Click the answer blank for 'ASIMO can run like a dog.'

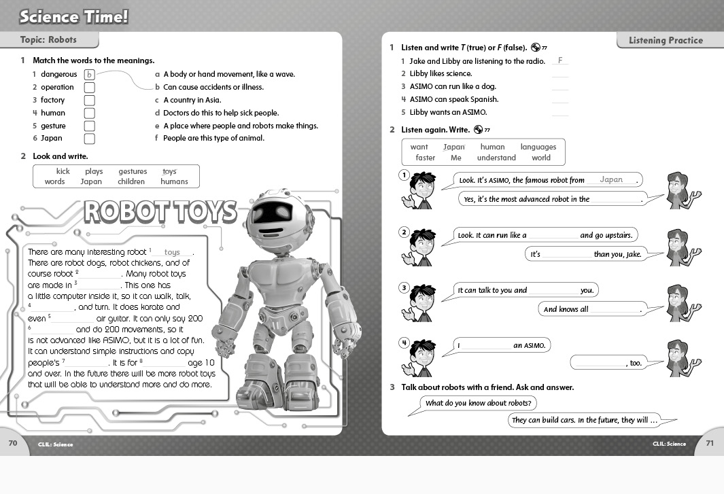coord(560,87)
